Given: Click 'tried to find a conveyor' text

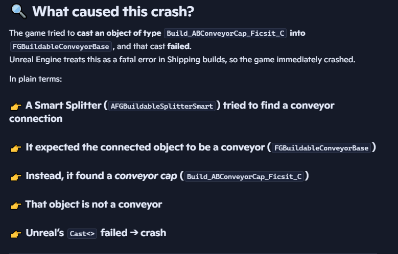Looking at the screenshot, I should [279, 106].
